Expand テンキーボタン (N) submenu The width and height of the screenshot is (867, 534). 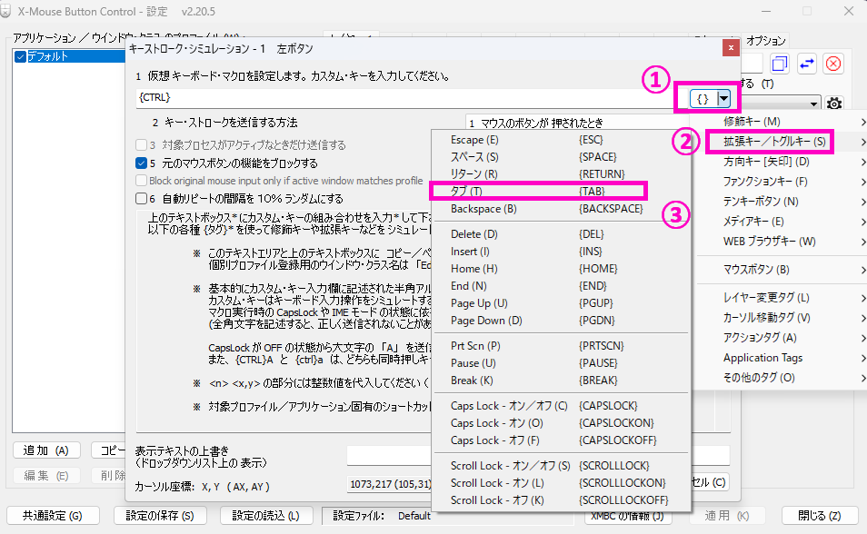(781, 202)
